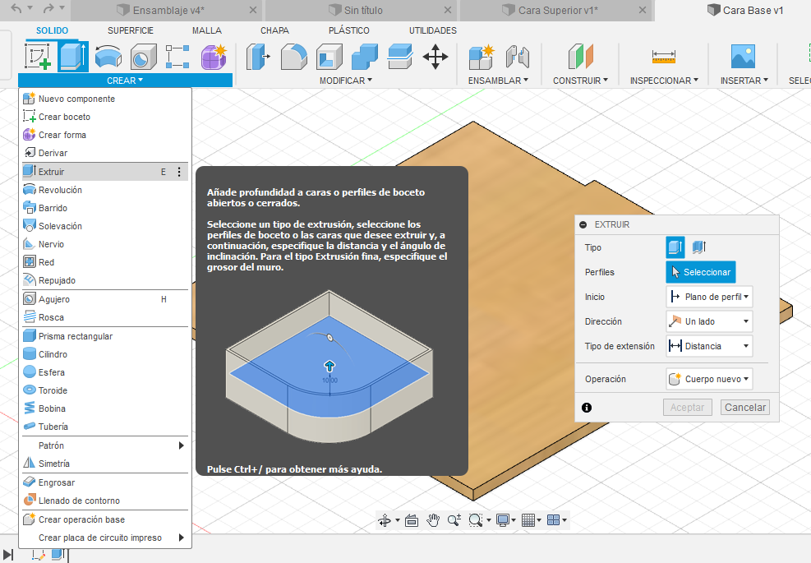
Task: Click the Fillet modify icon
Action: coord(294,57)
